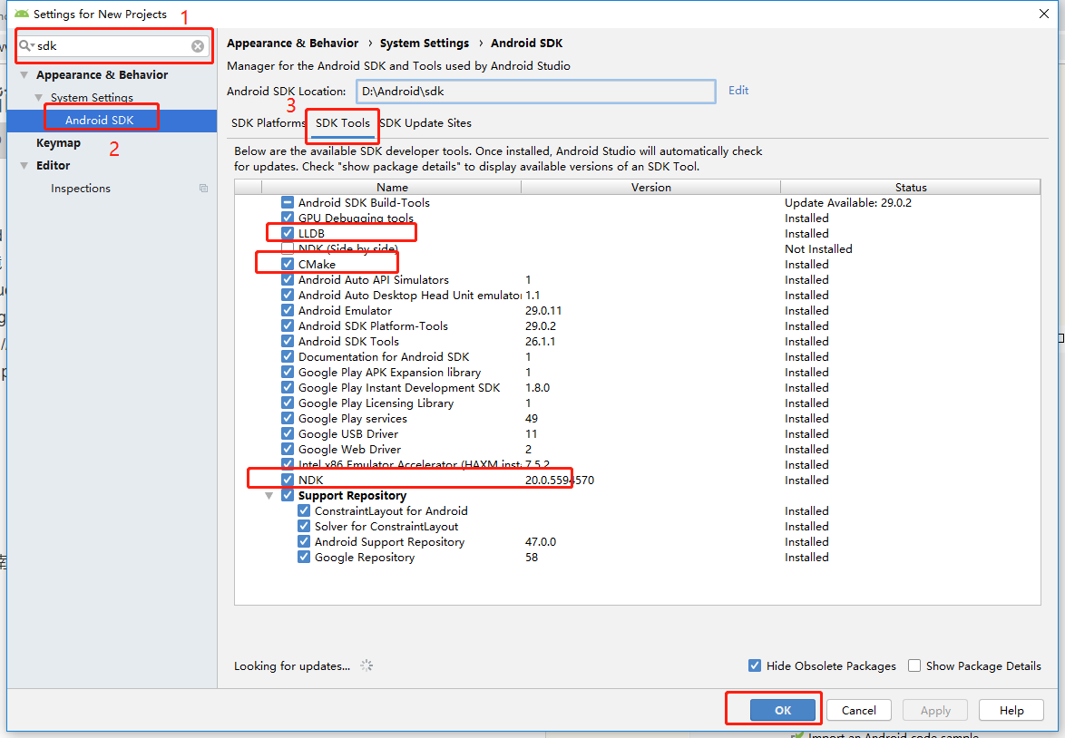The height and width of the screenshot is (738, 1065).
Task: Click the Looking for updates spinner
Action: [366, 665]
